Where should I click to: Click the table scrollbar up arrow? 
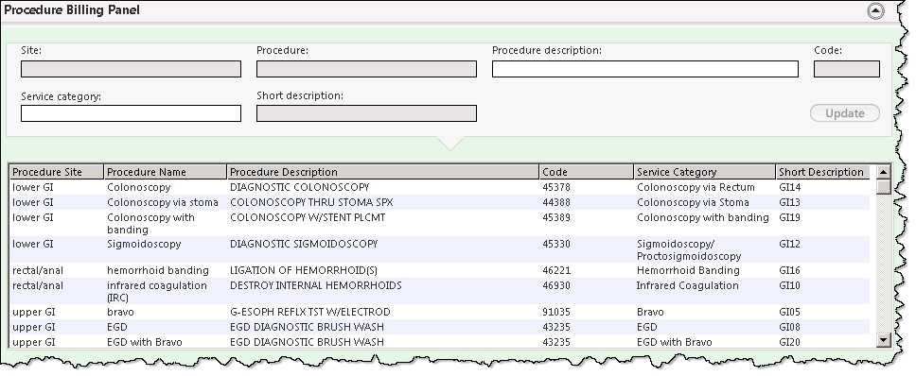[883, 172]
